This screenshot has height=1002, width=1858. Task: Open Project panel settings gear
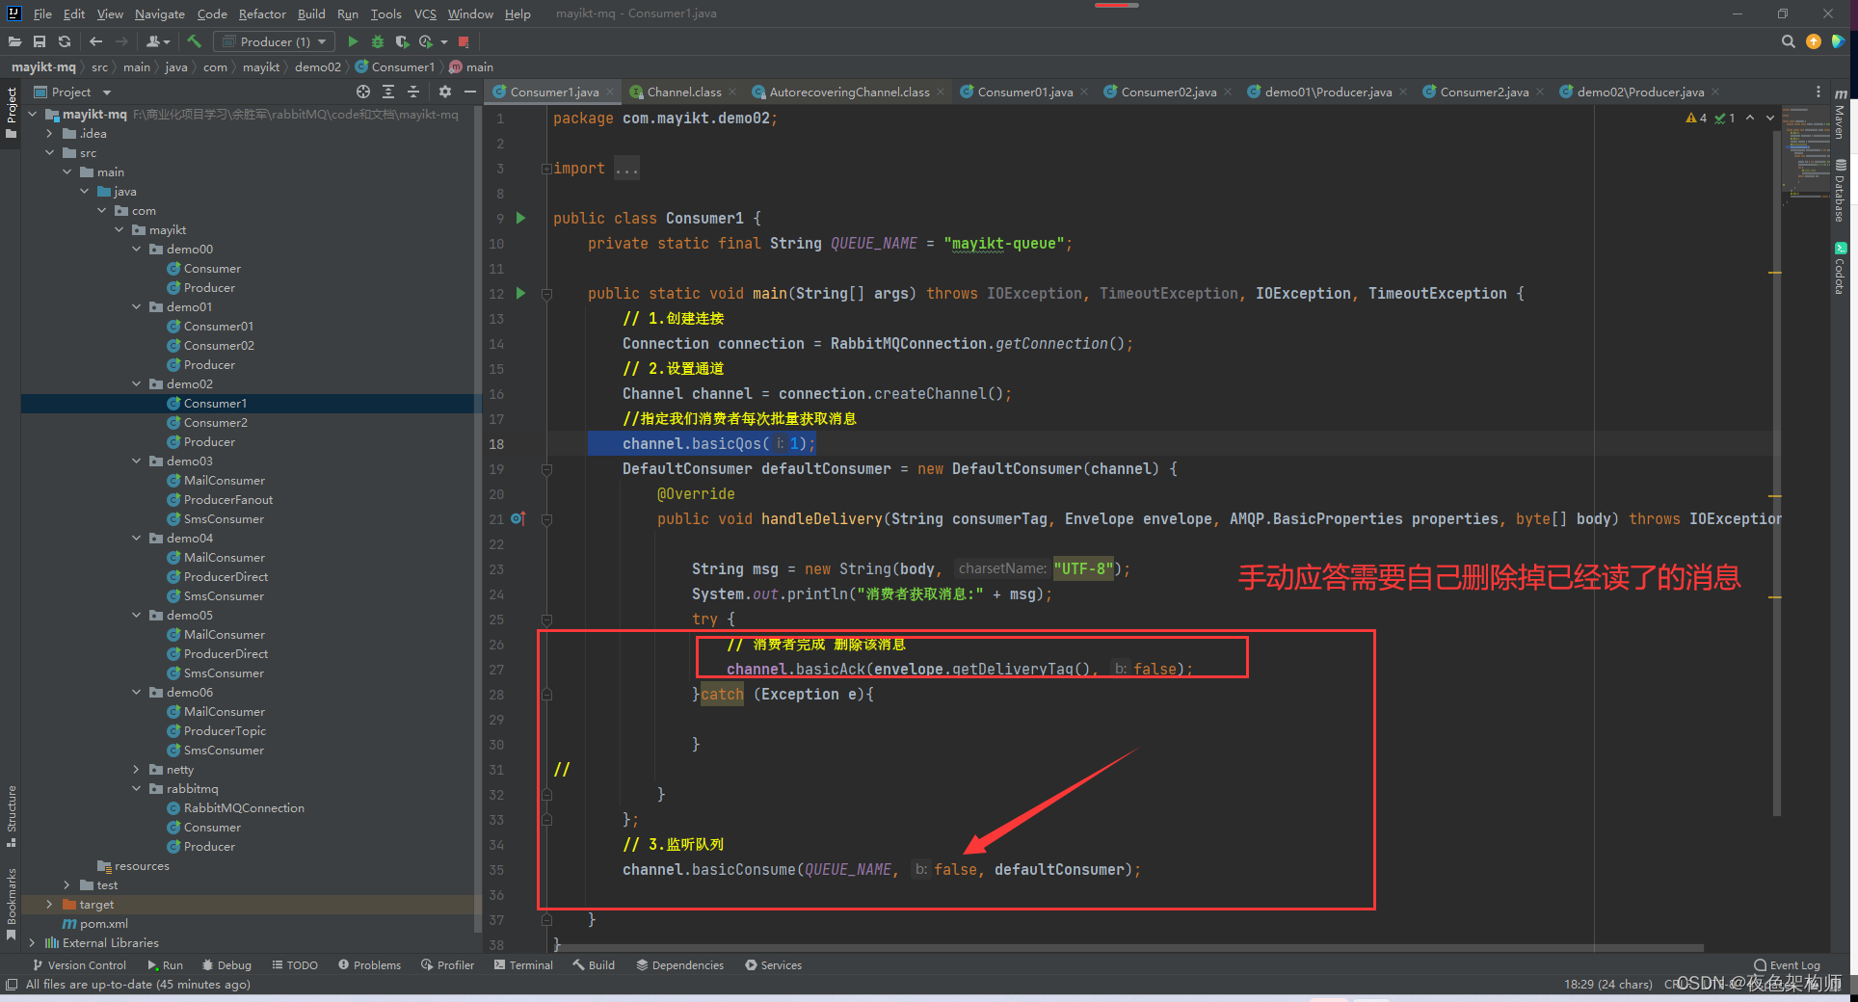[444, 92]
